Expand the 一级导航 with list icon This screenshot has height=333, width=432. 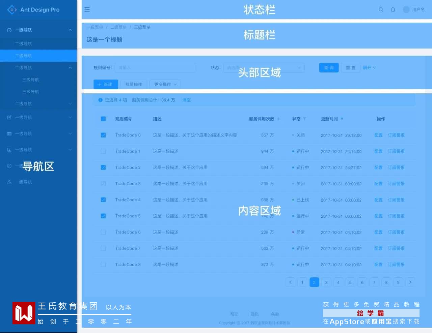[70, 150]
